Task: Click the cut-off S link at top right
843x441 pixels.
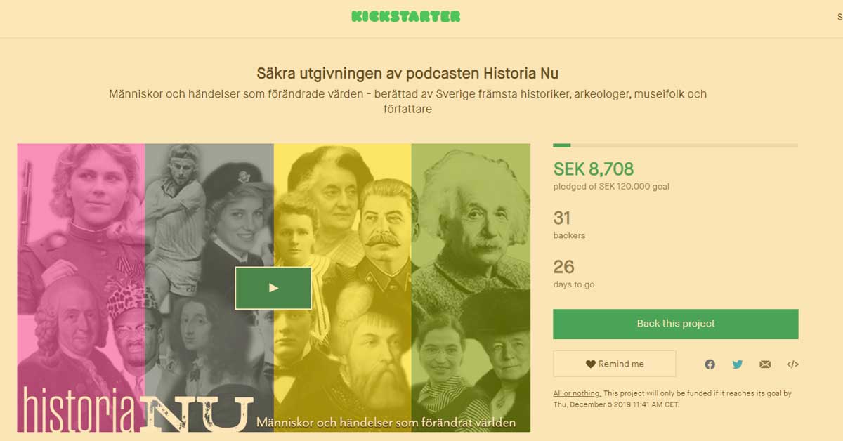Action: click(x=839, y=17)
